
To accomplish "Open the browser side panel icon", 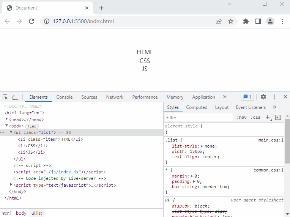I will (x=258, y=22).
